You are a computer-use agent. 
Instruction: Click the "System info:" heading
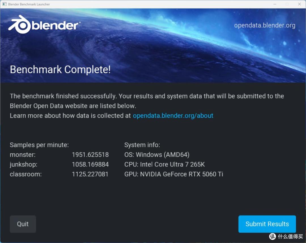pyautogui.click(x=142, y=145)
